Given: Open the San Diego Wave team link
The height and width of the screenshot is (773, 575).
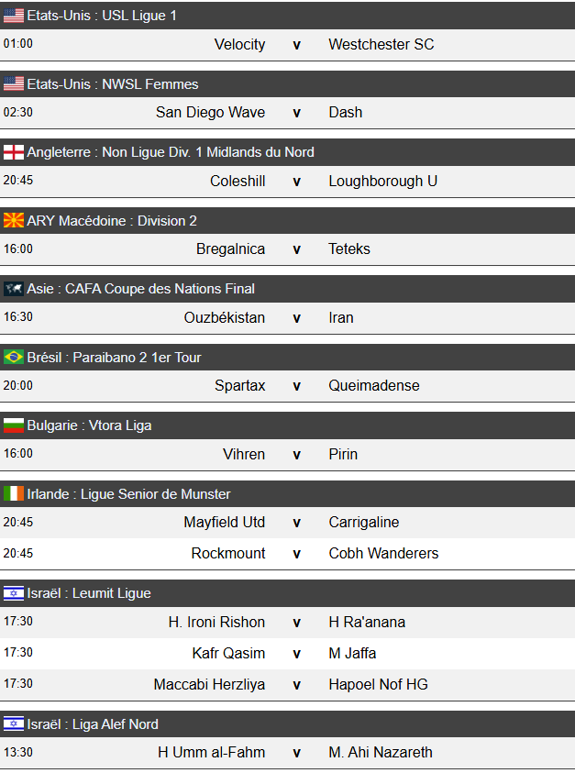Looking at the screenshot, I should click(210, 113).
